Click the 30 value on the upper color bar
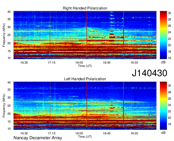The width and height of the screenshot is (174, 141). (x=169, y=13)
